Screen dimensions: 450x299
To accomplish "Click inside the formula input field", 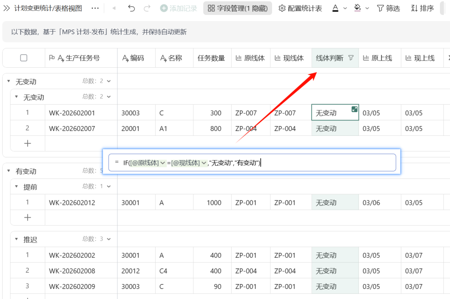I will 252,163.
